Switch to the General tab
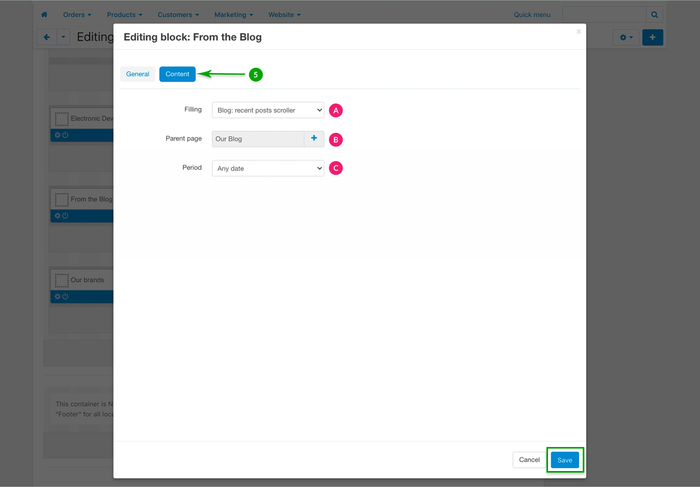 click(138, 74)
